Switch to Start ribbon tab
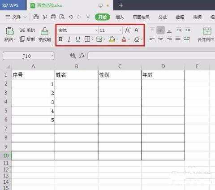This screenshot has height=190, width=215. pyautogui.click(x=103, y=17)
